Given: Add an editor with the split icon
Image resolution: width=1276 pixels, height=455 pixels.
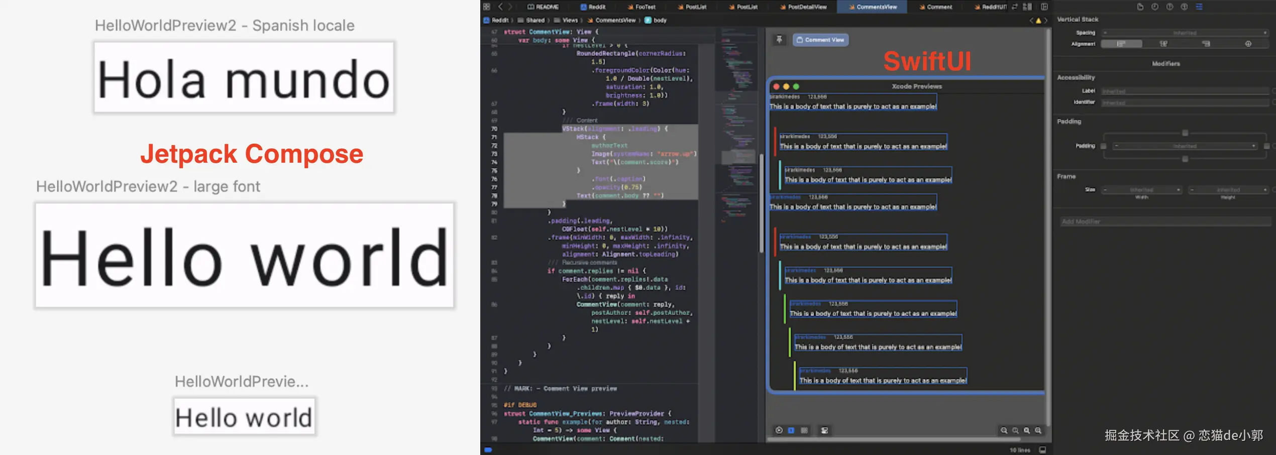Looking at the screenshot, I should point(1044,7).
